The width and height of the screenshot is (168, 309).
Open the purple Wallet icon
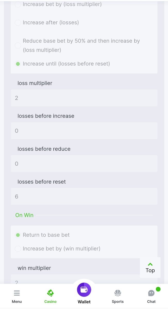84,290
